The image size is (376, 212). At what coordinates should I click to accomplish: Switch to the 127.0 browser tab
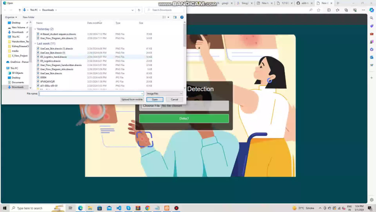coord(285,3)
